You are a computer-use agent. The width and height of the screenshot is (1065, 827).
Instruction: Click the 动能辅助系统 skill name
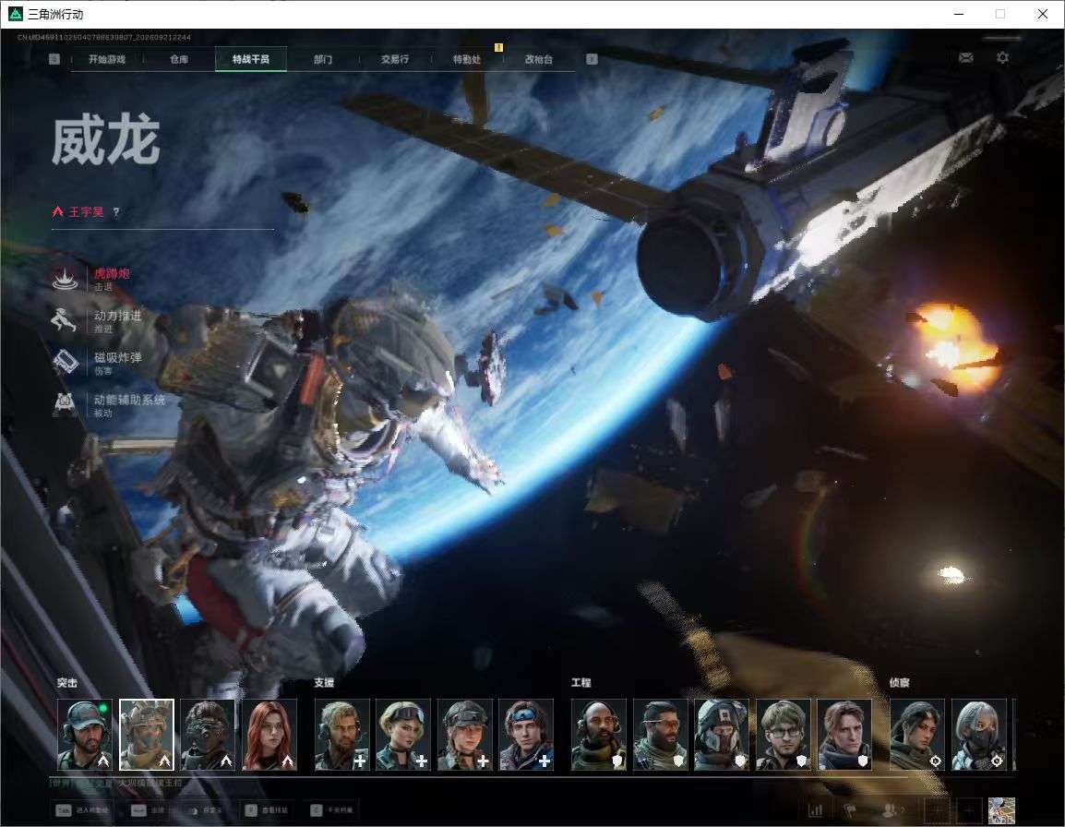click(129, 400)
